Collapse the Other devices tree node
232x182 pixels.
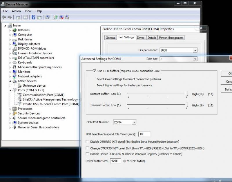(10, 81)
